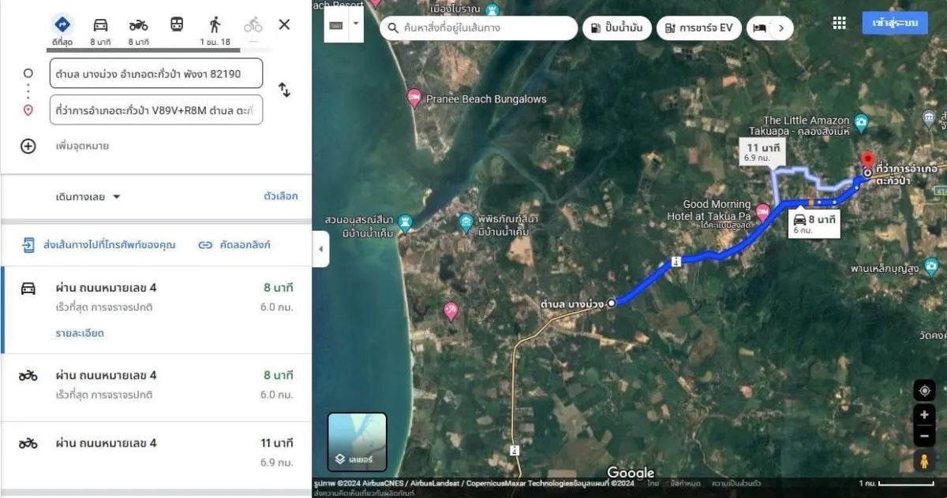Filter by gas stations chip ปั๊มน้ำมัน
Screen dimensions: 947x498
point(616,28)
